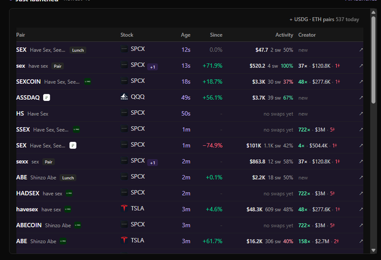This screenshot has width=381, height=260.
Task: Open external link arrow for HS row
Action: coord(361,114)
